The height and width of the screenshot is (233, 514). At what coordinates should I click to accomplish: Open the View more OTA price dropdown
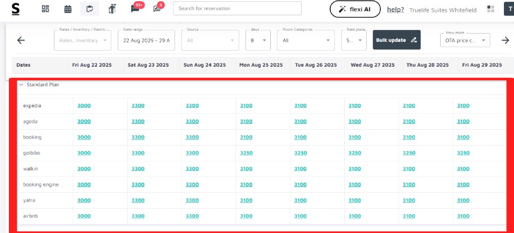pos(465,40)
